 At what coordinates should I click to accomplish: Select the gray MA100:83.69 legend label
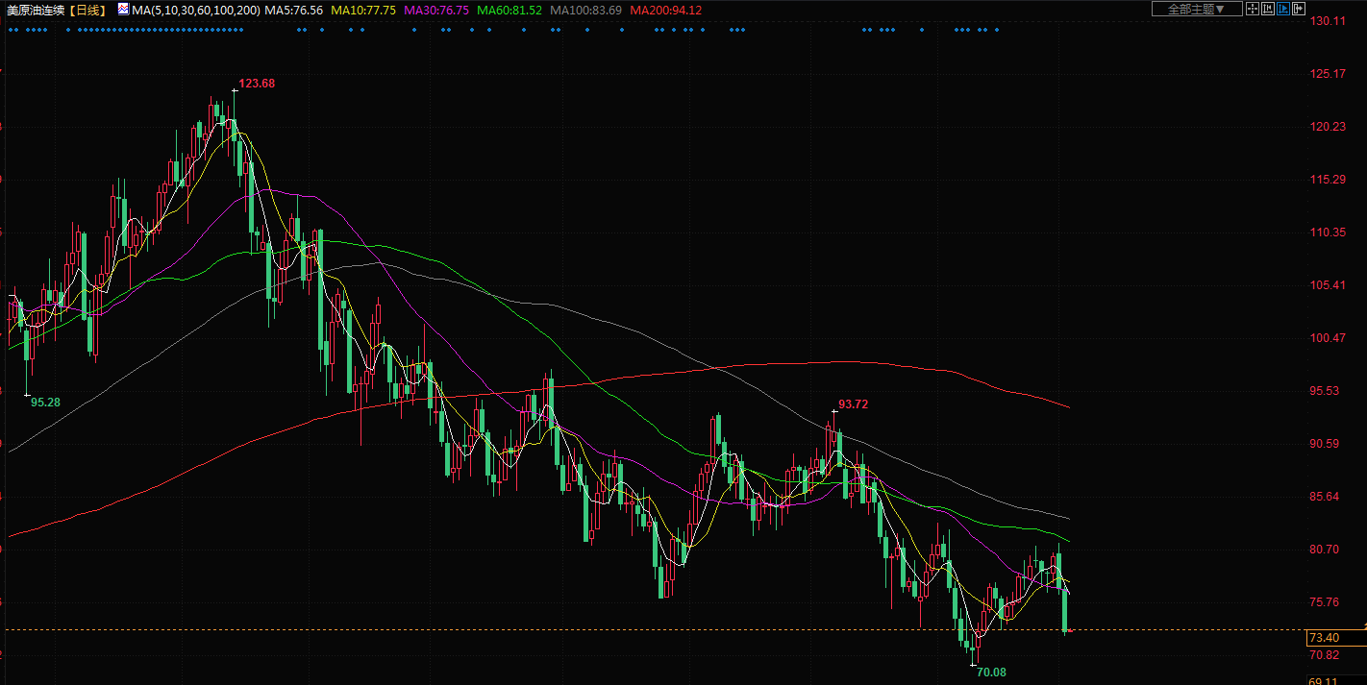pyautogui.click(x=585, y=10)
